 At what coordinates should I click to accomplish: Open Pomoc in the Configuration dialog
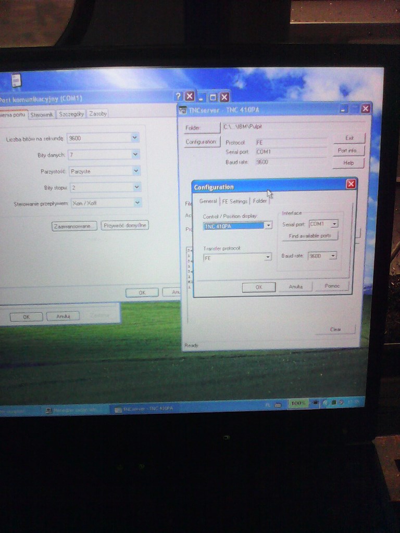point(332,286)
